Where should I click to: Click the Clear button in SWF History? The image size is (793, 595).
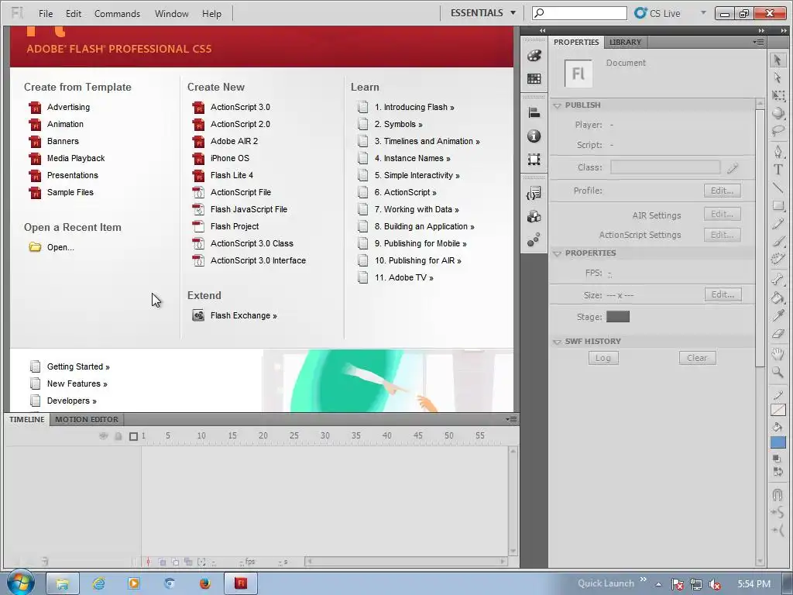[697, 358]
